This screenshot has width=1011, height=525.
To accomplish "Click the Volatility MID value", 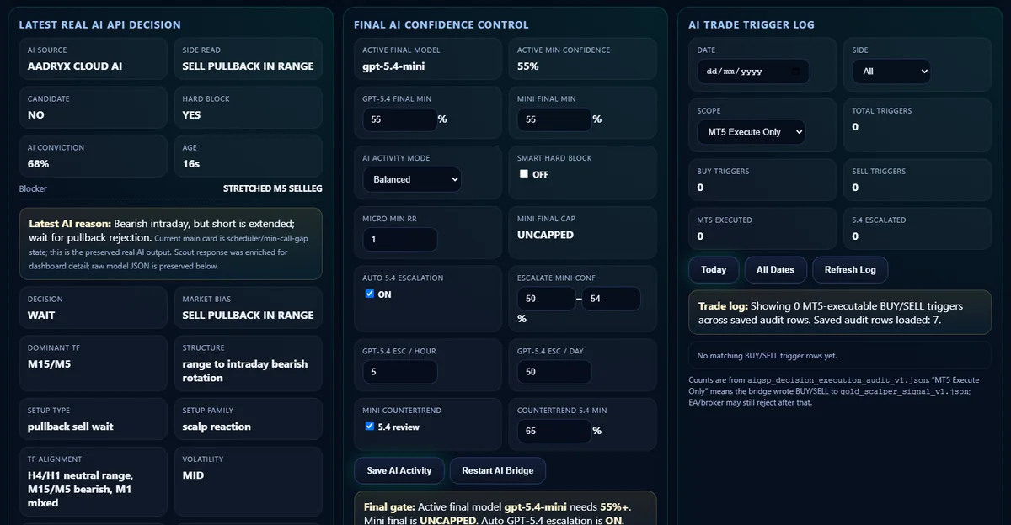I will tap(193, 475).
